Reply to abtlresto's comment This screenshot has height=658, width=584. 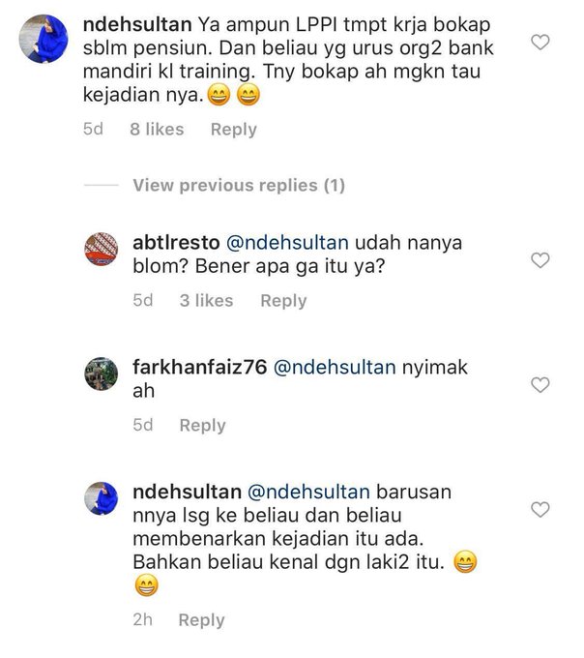click(283, 301)
